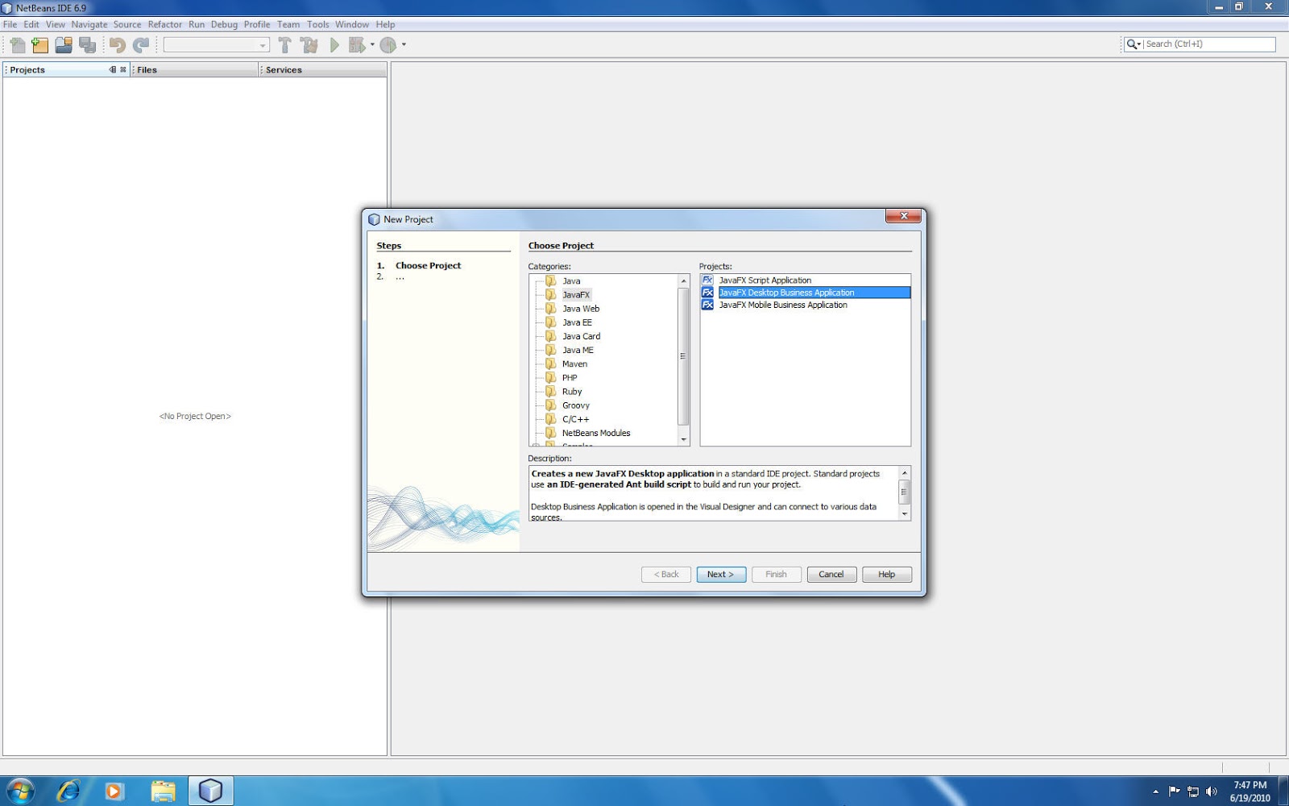Open the Profile toolbar dropdown arrow
Viewport: 1289px width, 806px height.
404,45
